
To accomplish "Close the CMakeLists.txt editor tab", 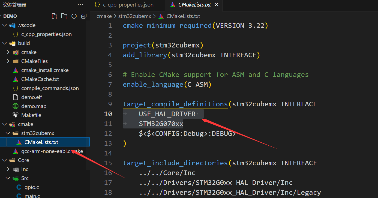I will coord(217,5).
